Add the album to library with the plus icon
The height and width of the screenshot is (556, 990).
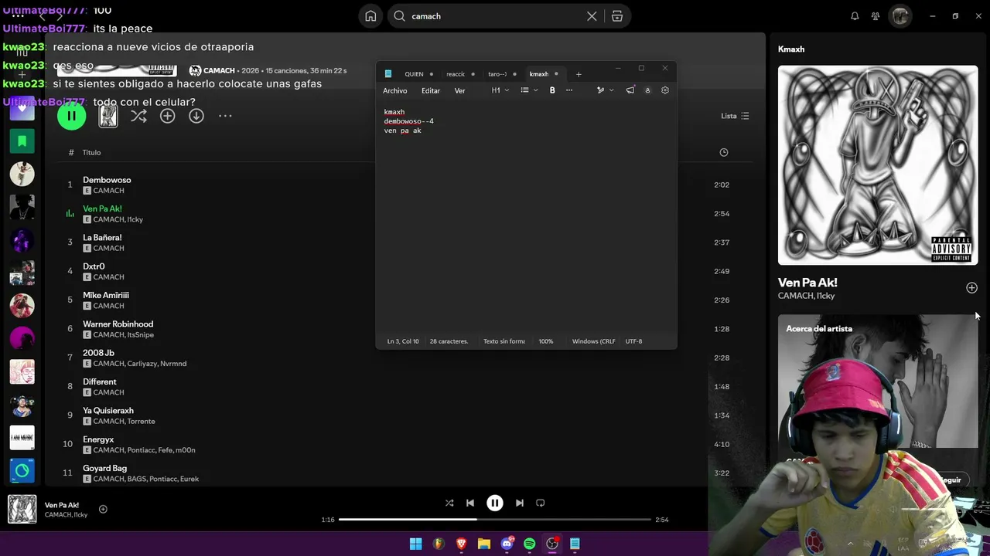167,116
